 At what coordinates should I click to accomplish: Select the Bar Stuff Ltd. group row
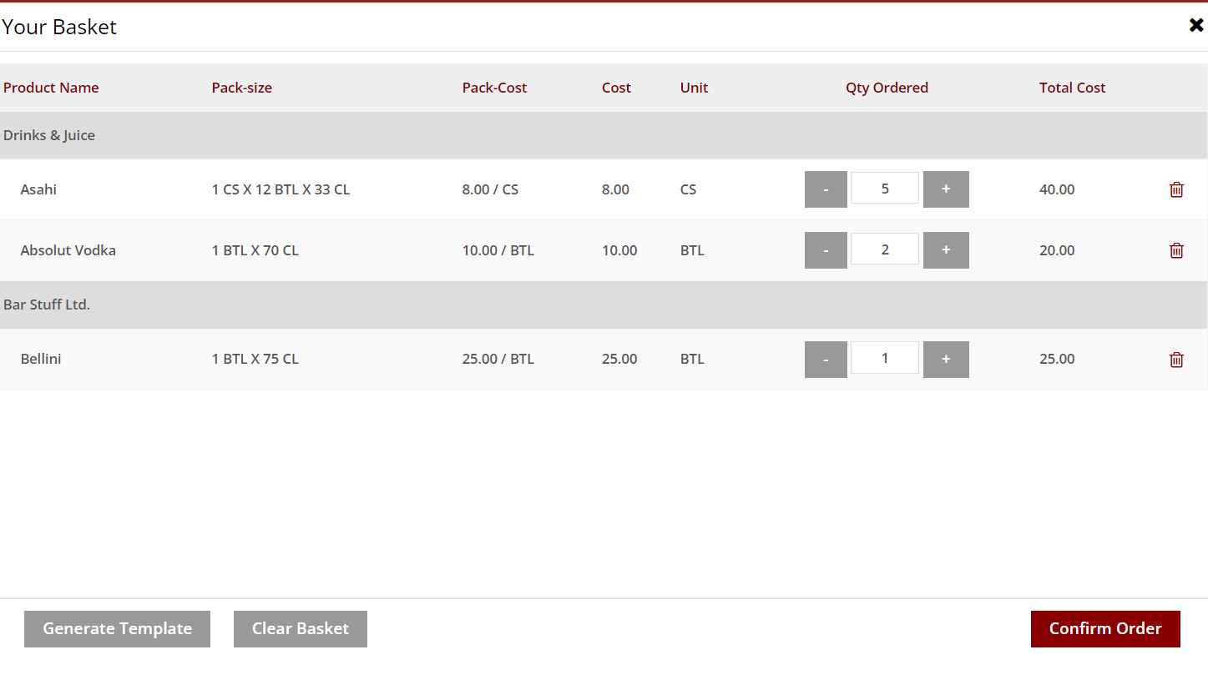[47, 305]
